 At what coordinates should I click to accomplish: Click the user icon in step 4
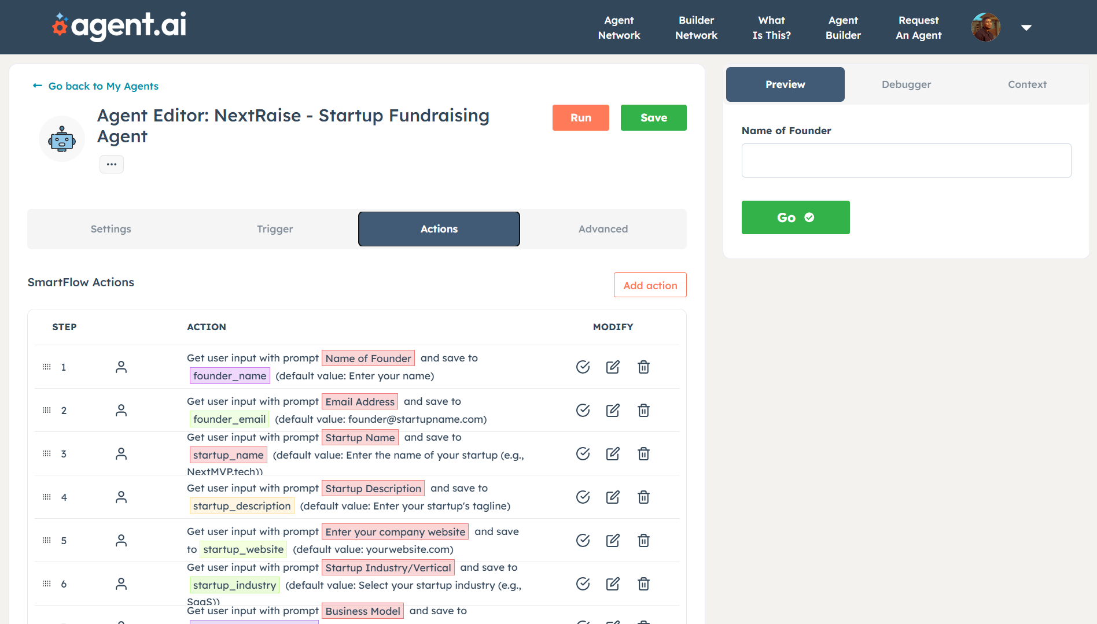point(121,497)
